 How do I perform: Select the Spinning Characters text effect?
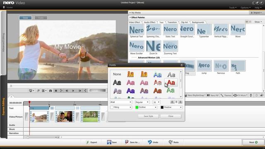pyautogui.click(x=153, y=31)
